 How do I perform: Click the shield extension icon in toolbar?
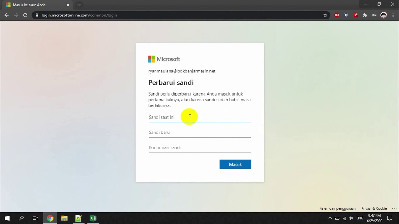pyautogui.click(x=346, y=15)
